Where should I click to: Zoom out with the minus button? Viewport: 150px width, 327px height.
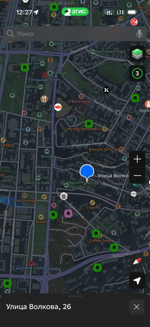tap(137, 176)
